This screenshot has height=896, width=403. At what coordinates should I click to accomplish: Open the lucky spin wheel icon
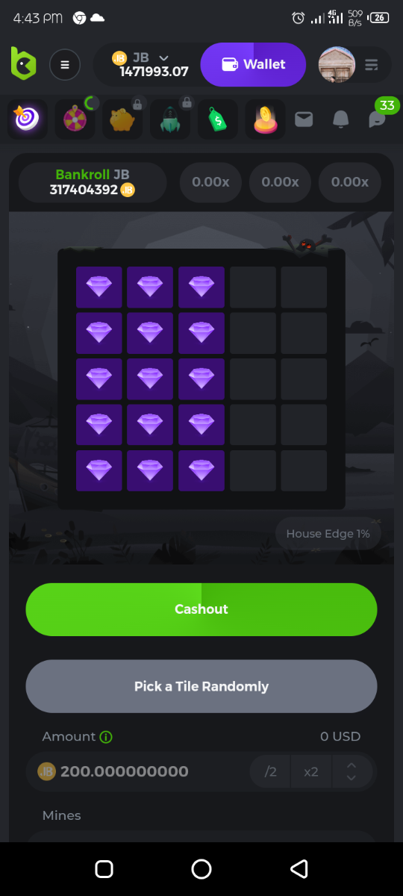tap(75, 119)
